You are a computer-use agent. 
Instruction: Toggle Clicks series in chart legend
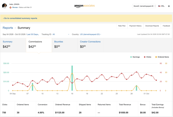148,57
